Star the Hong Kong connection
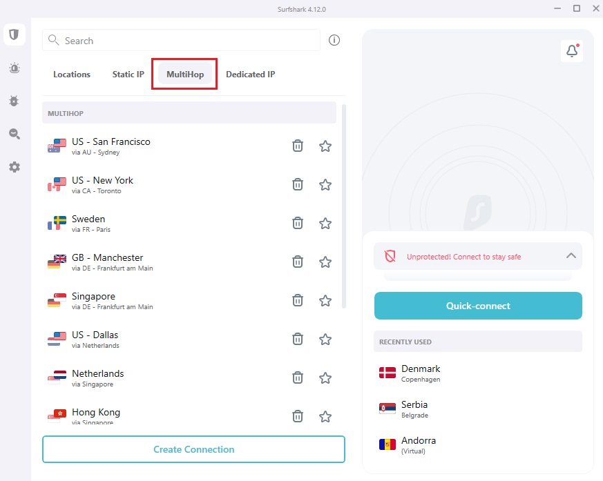Viewport: 603px width, 481px height. [325, 416]
